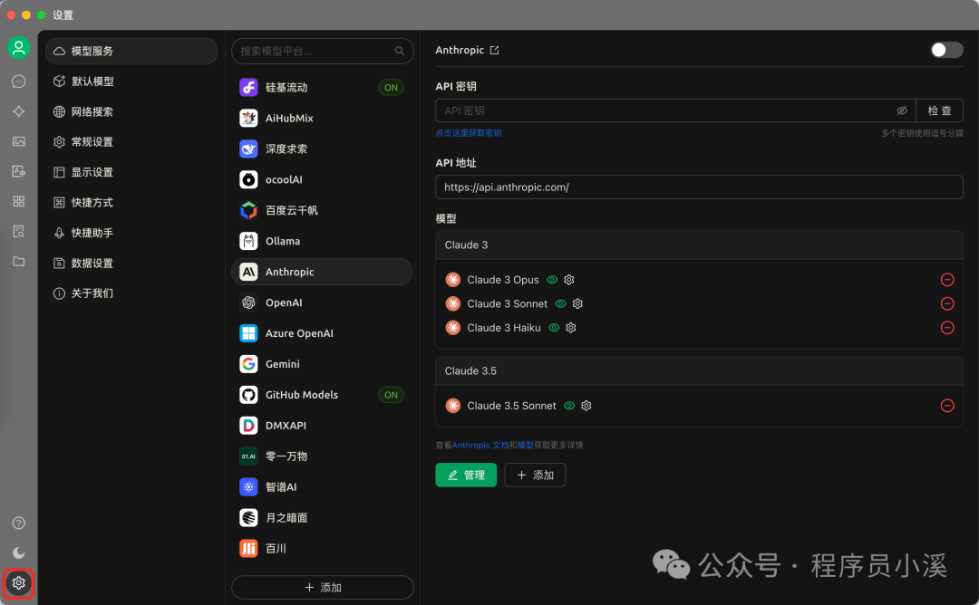Image resolution: width=979 pixels, height=605 pixels.
Task: Click the Claude 3.5 Sonnet model logo
Action: pyautogui.click(x=453, y=406)
